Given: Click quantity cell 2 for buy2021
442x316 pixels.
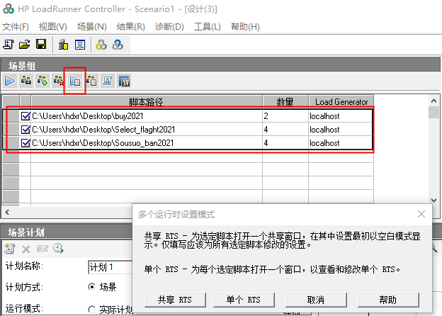Looking at the screenshot, I should pos(285,116).
